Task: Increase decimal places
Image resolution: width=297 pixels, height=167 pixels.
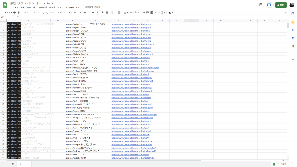Action: click(47, 12)
